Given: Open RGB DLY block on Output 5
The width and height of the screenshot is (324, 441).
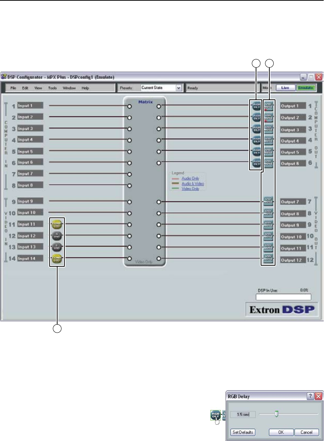Looking at the screenshot, I should (x=256, y=151).
